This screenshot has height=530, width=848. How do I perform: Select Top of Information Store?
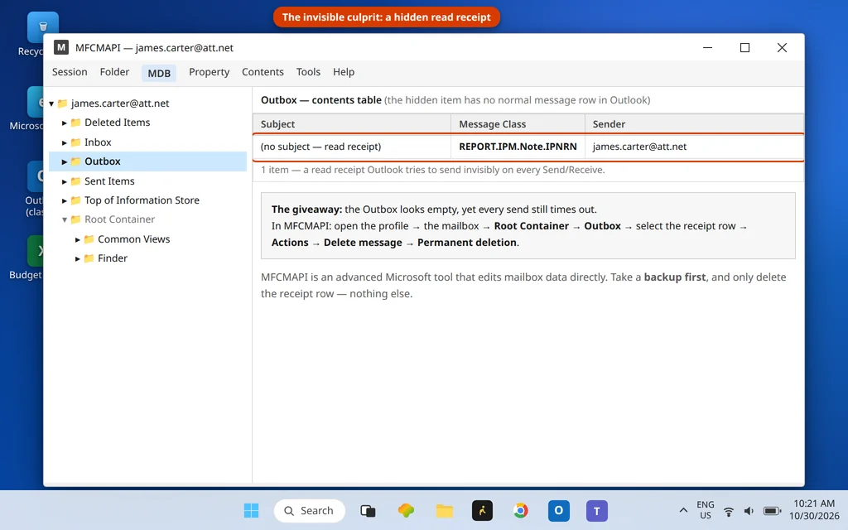[x=142, y=200]
